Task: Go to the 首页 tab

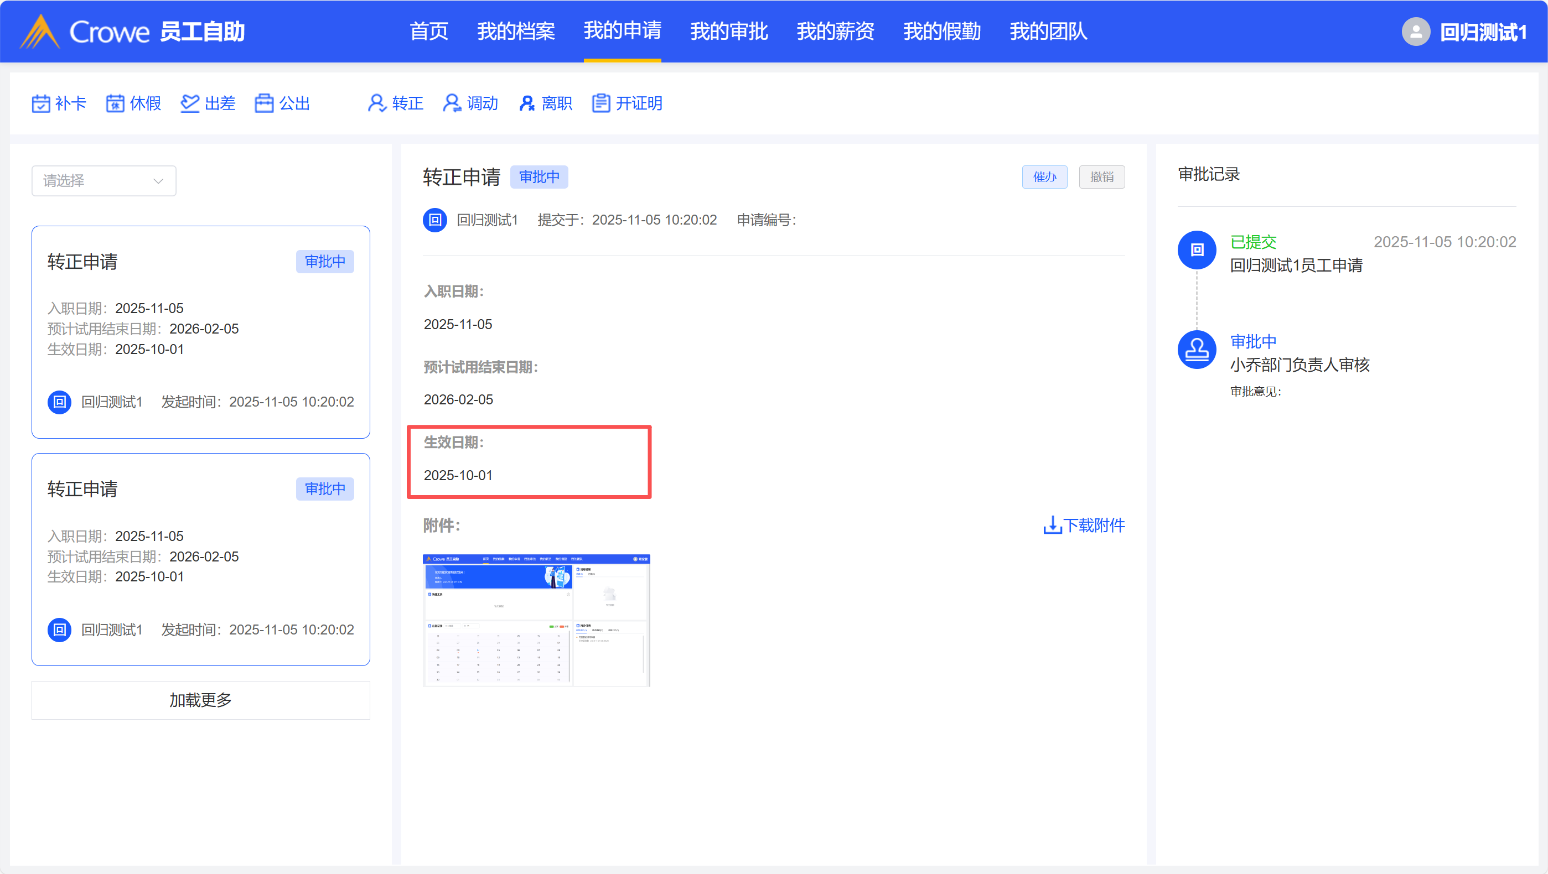Action: (428, 31)
